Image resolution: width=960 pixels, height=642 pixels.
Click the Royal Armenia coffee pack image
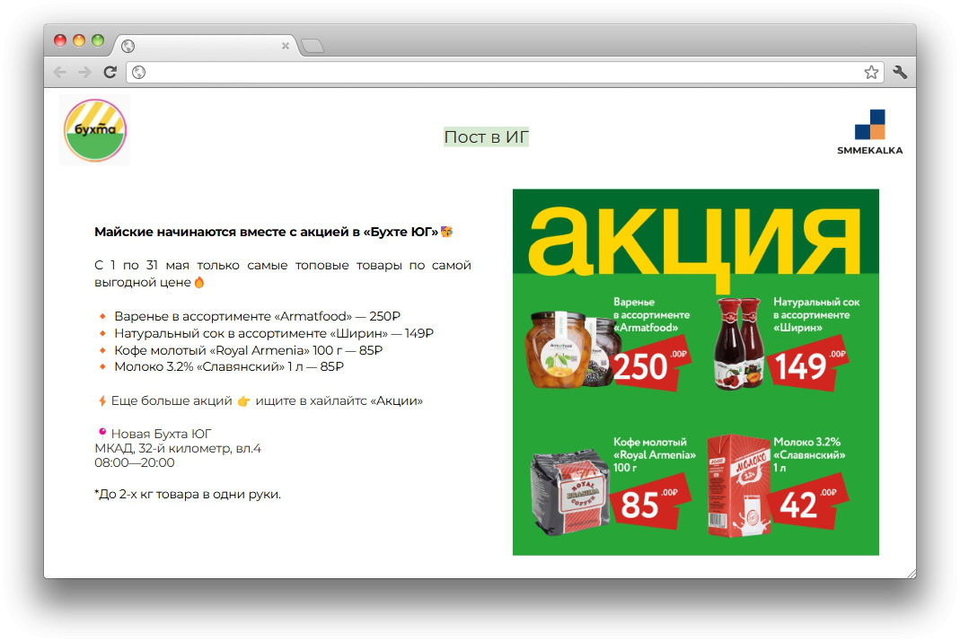click(570, 493)
